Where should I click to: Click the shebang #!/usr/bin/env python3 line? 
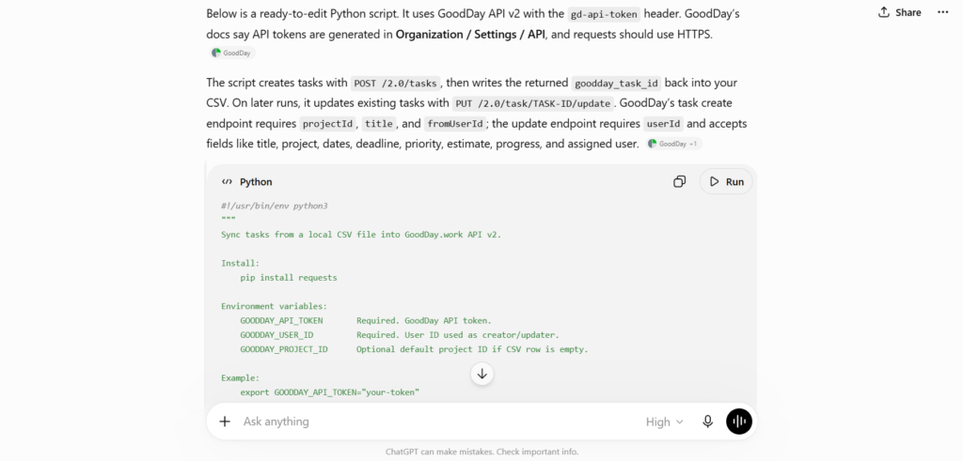pos(274,206)
